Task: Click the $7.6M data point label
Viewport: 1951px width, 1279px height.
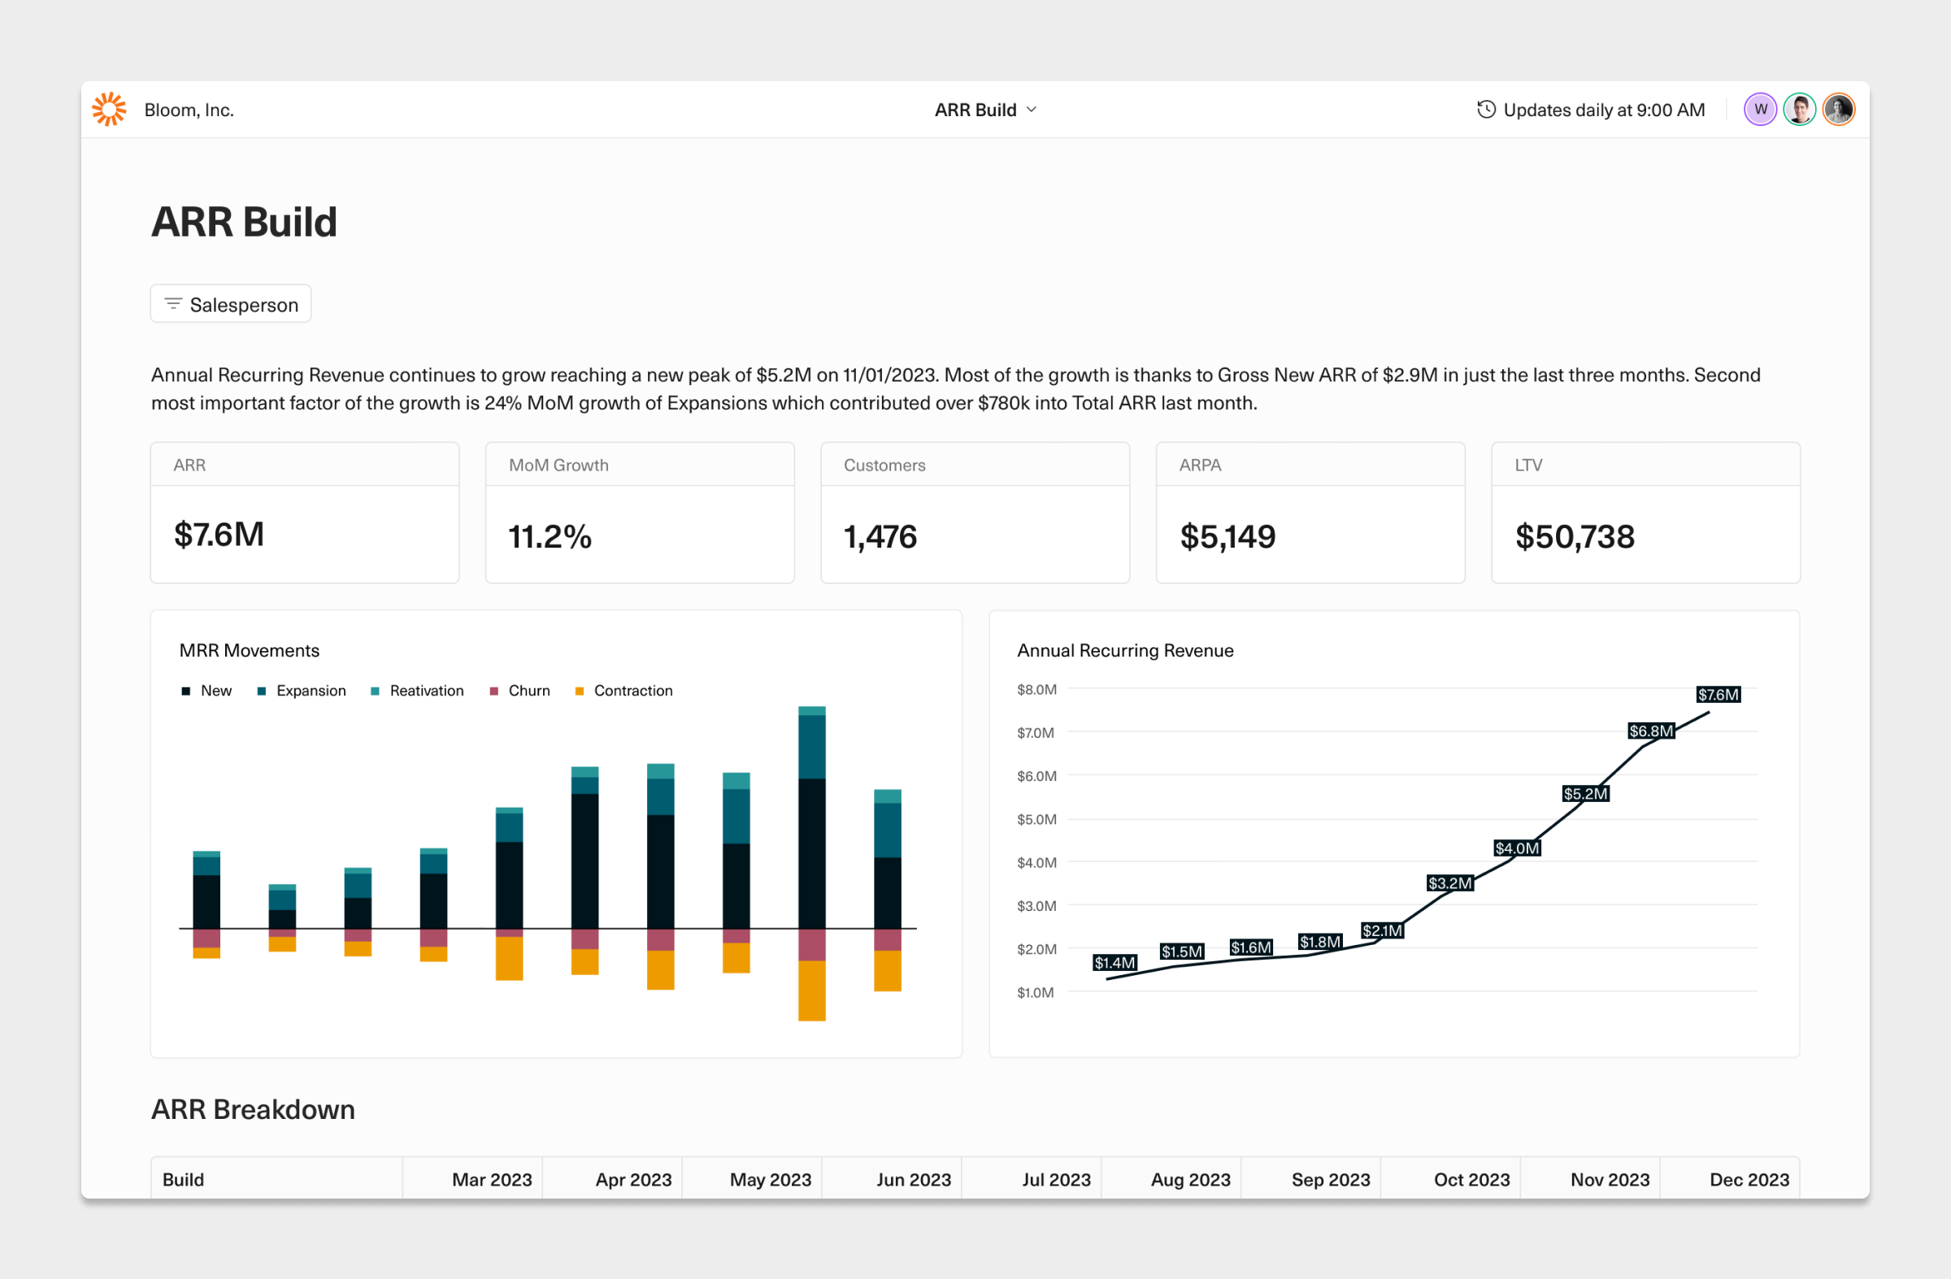Action: point(1718,694)
